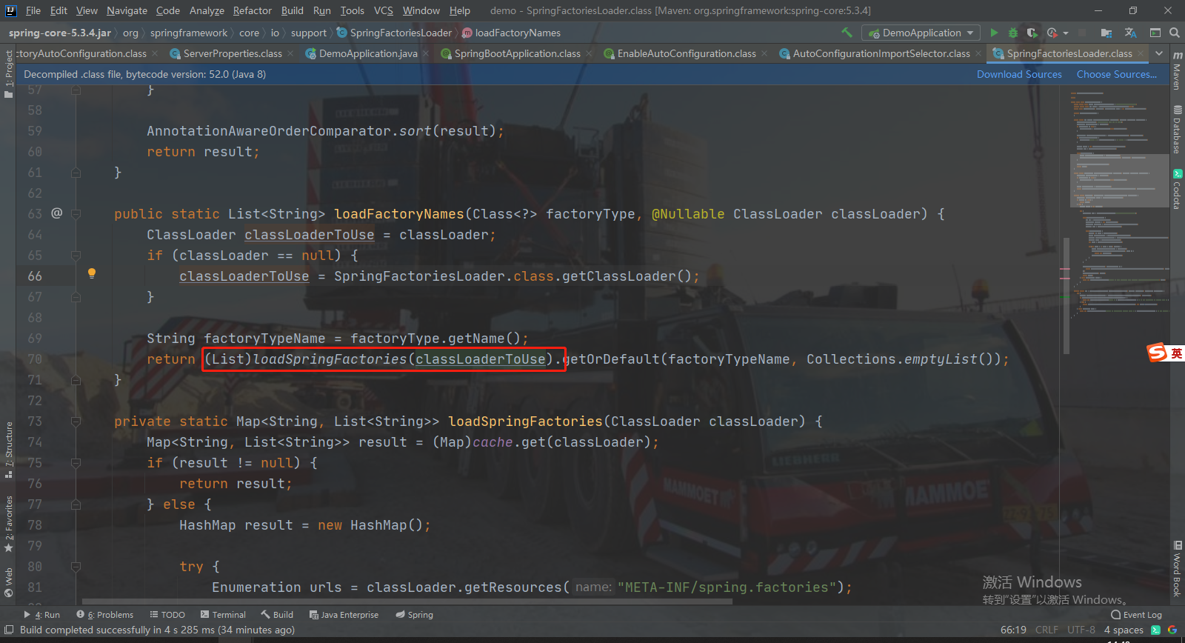Click the 4 spaces indent setting
The height and width of the screenshot is (643, 1185).
(x=1124, y=630)
